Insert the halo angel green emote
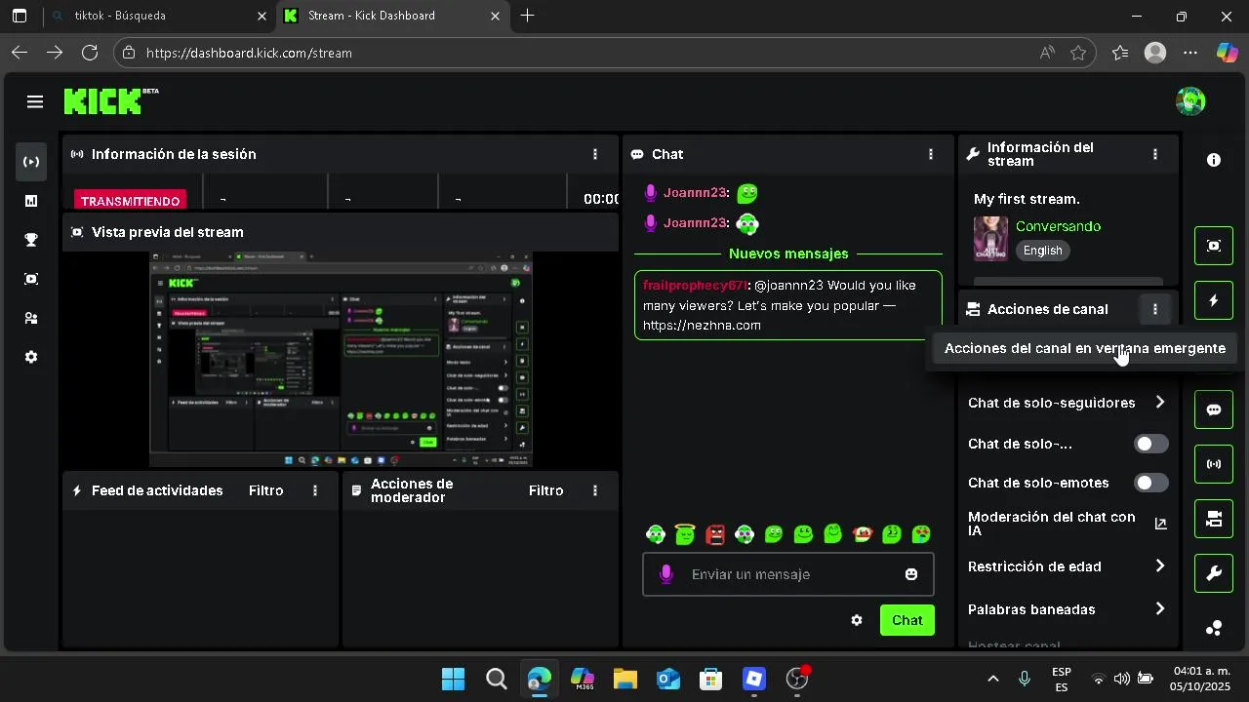Image resolution: width=1249 pixels, height=702 pixels. [x=685, y=534]
